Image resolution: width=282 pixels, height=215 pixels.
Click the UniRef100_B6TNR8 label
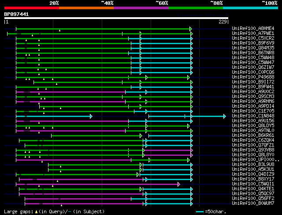pyautogui.click(x=253, y=53)
